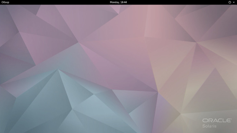
Task: Expand the system menu dropdown arrow
Action: [x=234, y=2]
